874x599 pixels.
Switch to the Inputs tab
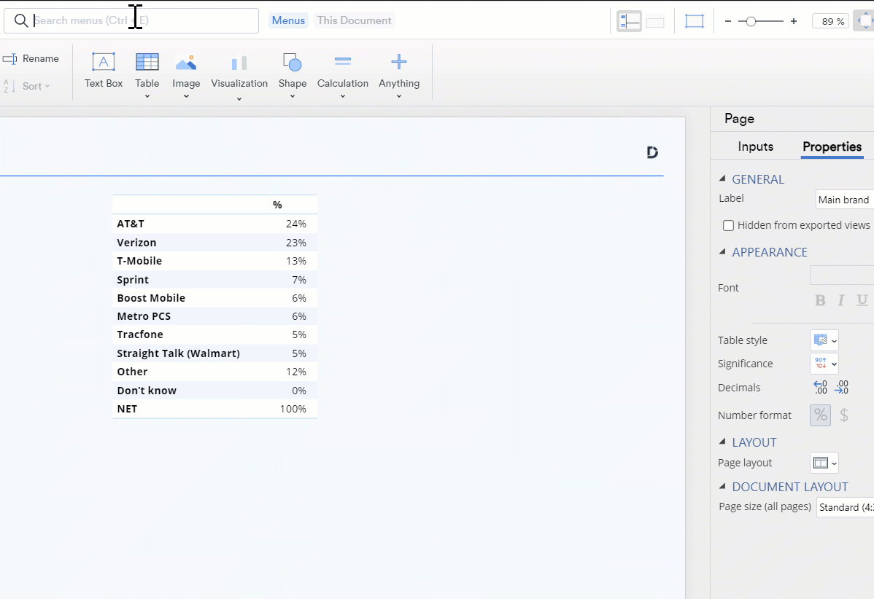[x=755, y=146]
